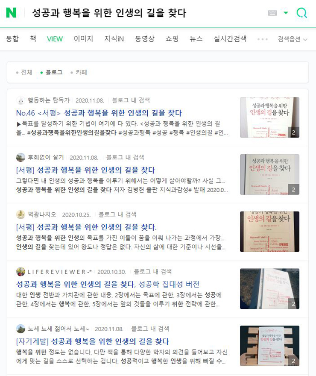The width and height of the screenshot is (316, 376).
Task: Click LIFEREVIEWER blogger avatar icon
Action: [20, 272]
